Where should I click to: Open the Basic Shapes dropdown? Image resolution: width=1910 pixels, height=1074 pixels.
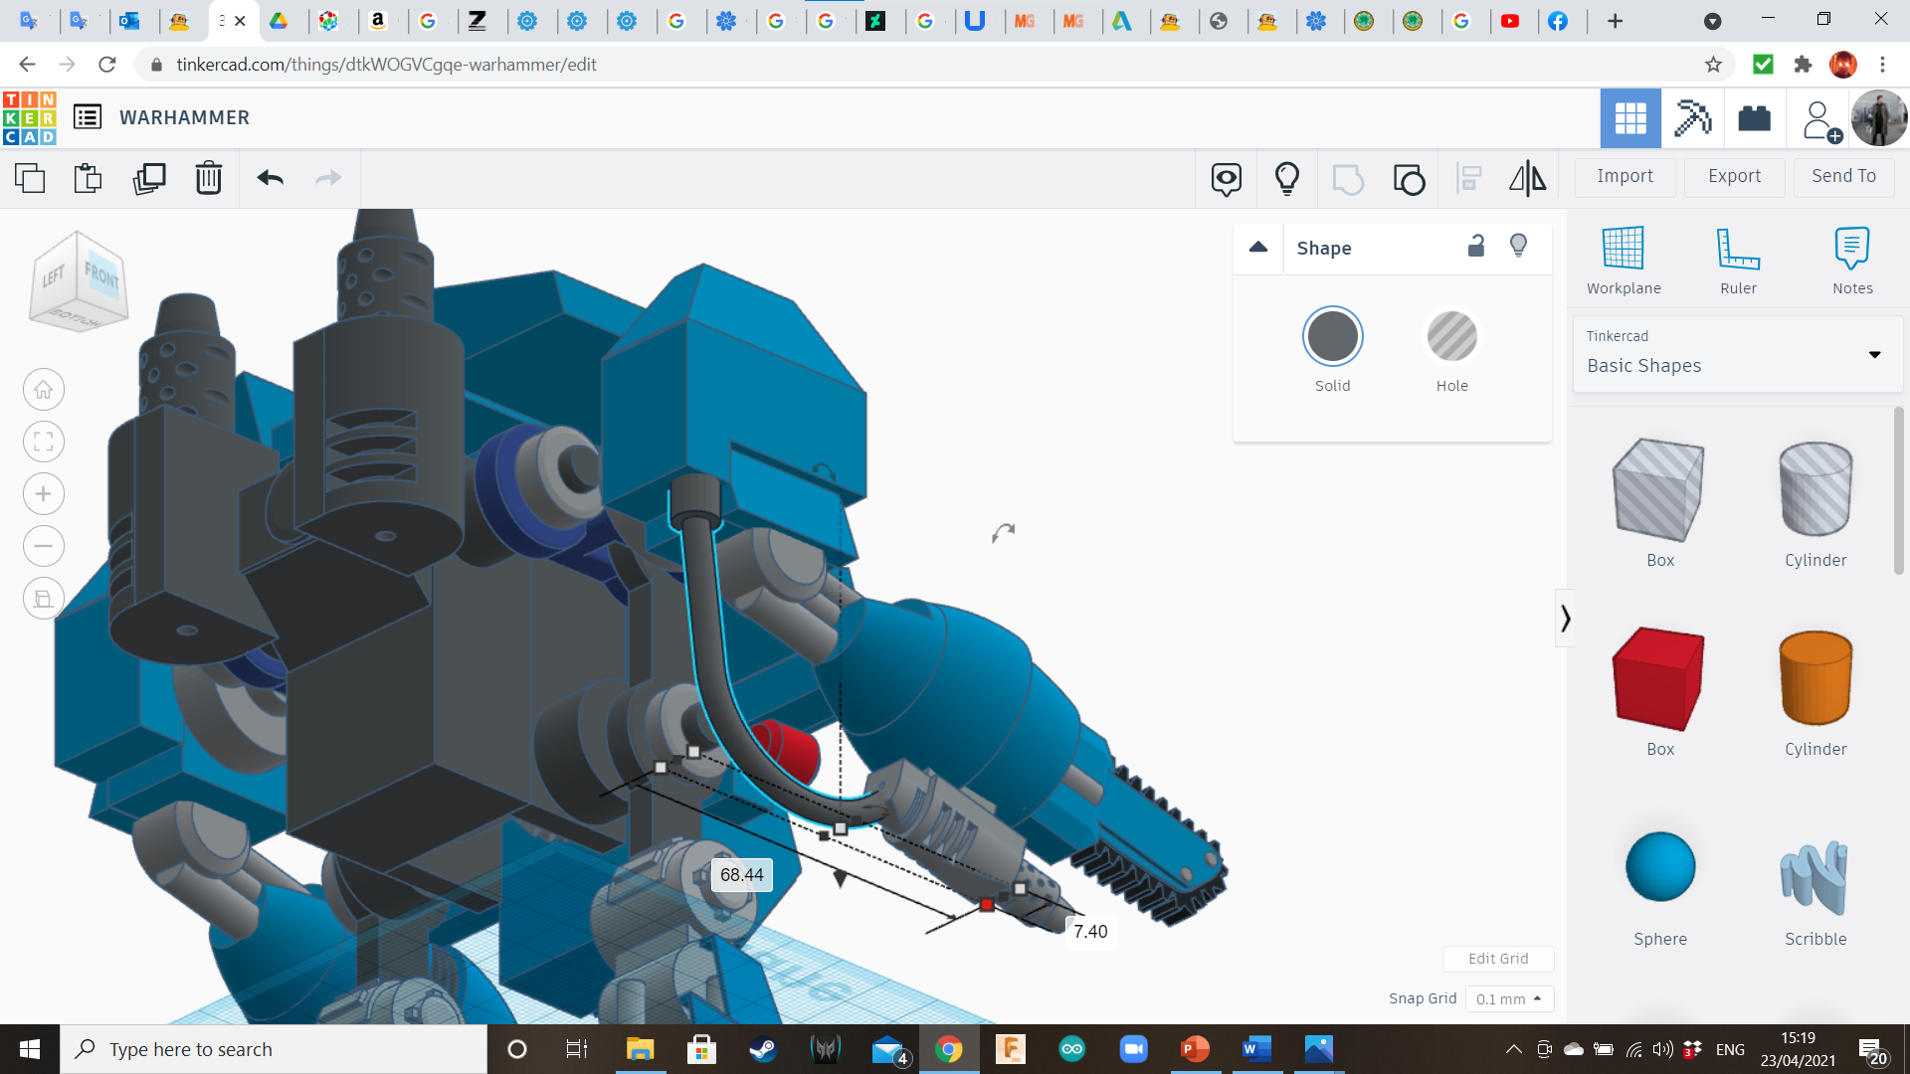pos(1738,354)
